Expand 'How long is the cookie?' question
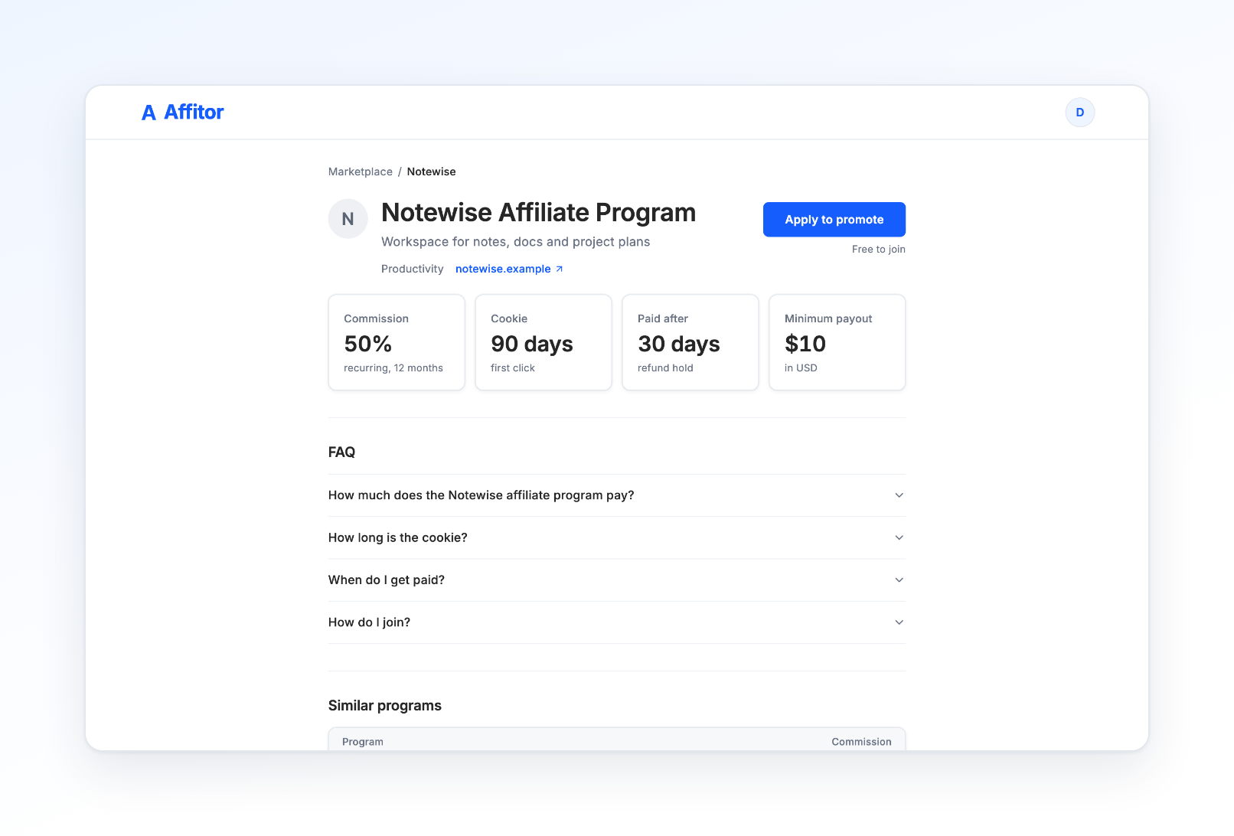 click(x=617, y=537)
